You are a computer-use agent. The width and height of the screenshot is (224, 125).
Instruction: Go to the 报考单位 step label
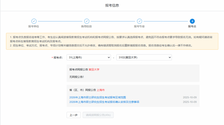pos(34,26)
